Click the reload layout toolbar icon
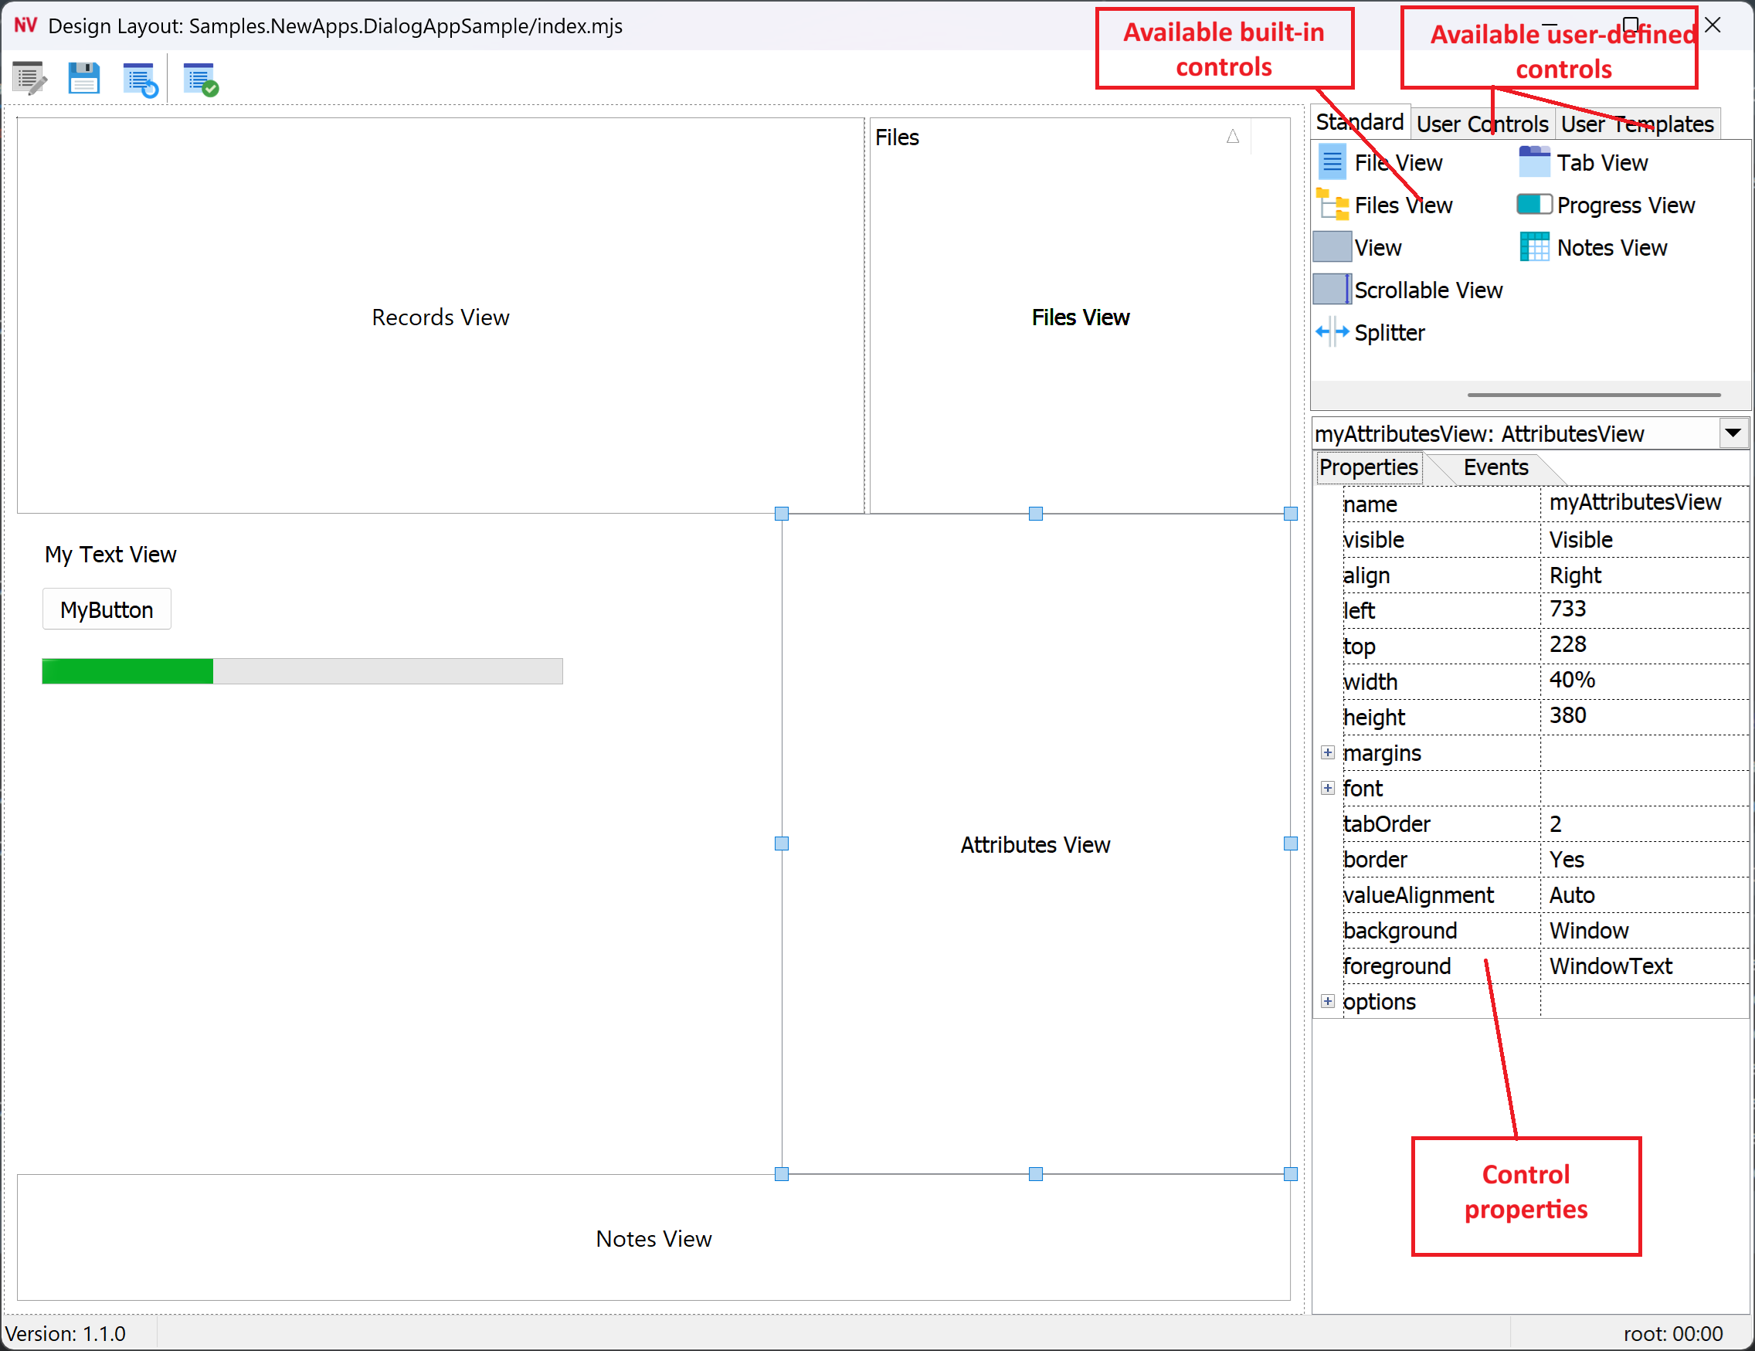 (140, 79)
